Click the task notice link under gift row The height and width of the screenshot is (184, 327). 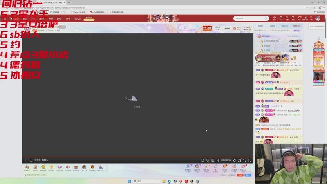pos(36,175)
